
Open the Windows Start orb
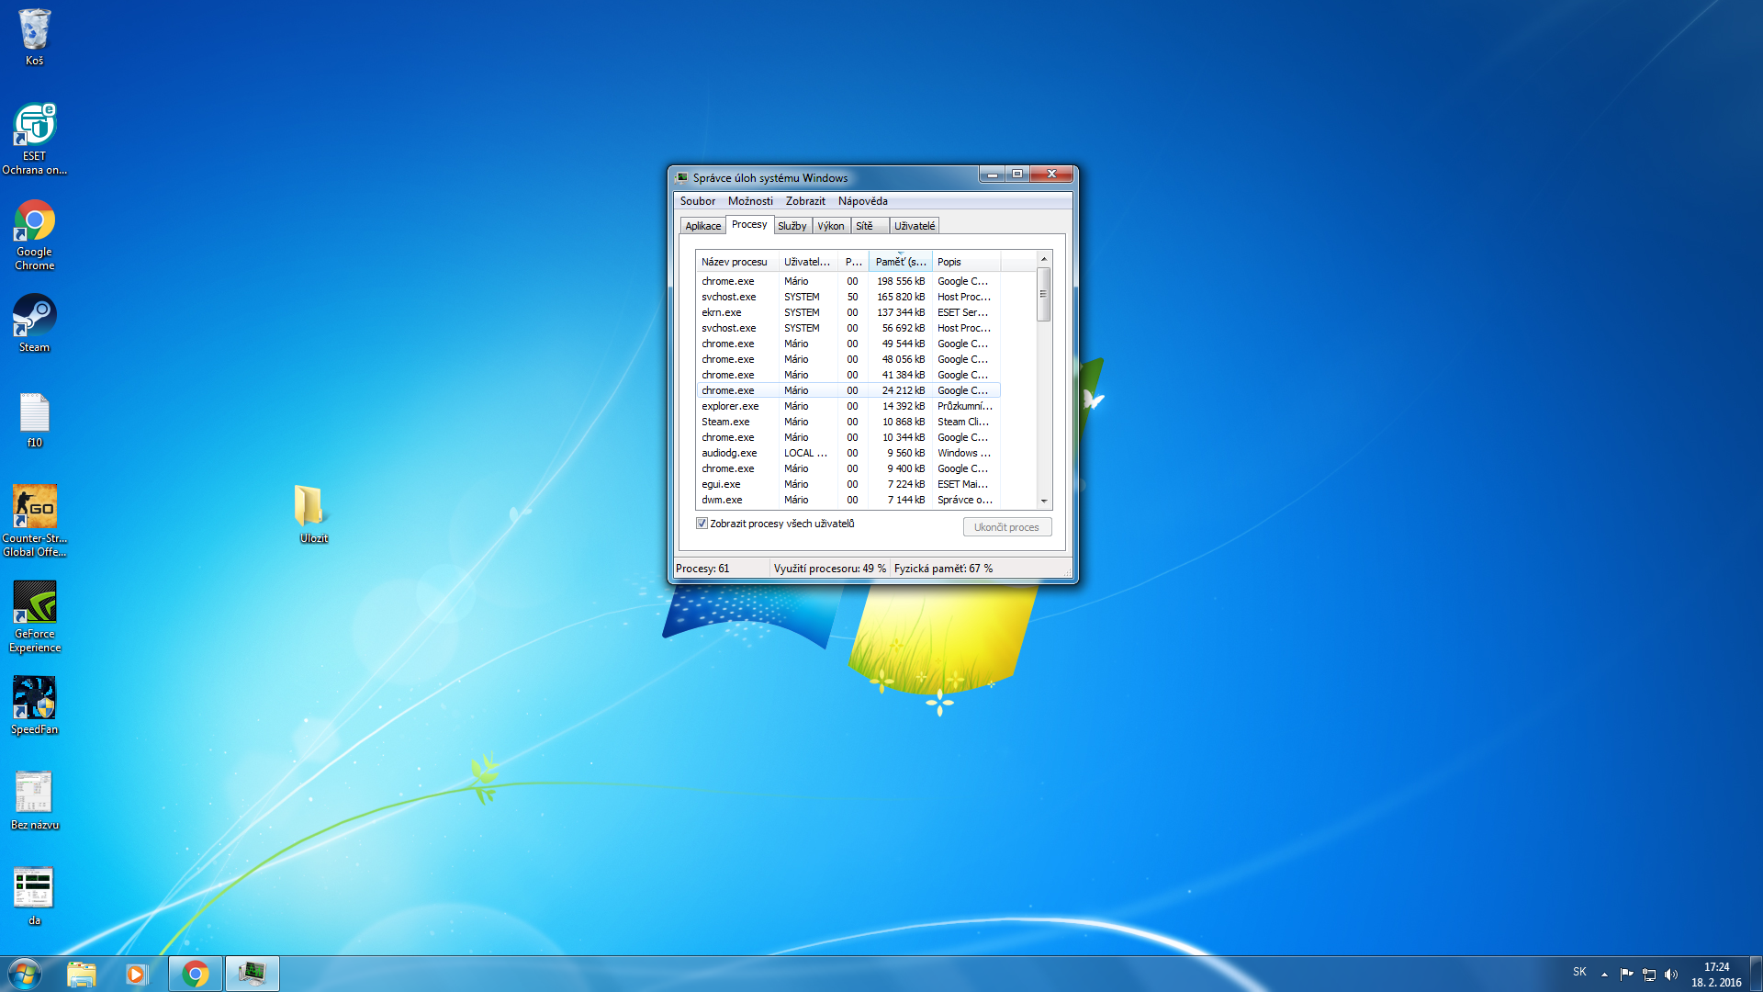25,974
